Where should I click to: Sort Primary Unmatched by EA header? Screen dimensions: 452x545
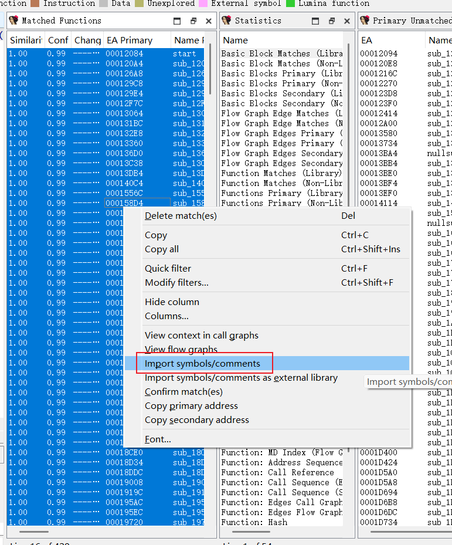[391, 40]
